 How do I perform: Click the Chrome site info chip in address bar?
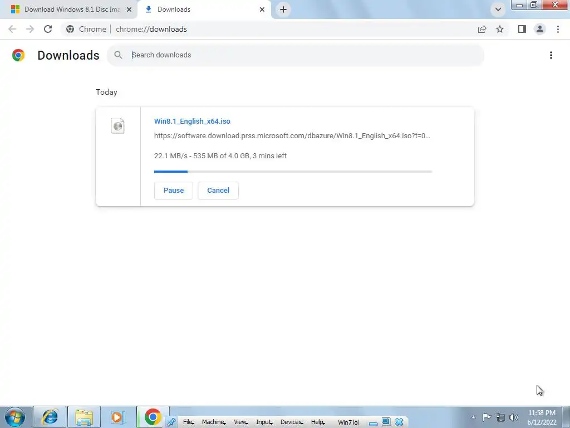click(86, 29)
